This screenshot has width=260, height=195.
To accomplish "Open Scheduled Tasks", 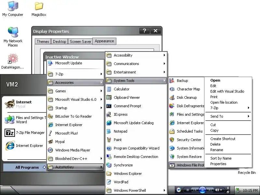I will pyautogui.click(x=187, y=131).
